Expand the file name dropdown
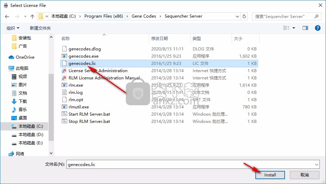This screenshot has width=326, height=184. coord(317,164)
